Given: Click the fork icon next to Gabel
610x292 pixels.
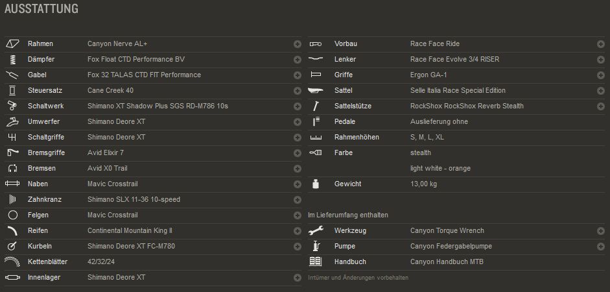Looking at the screenshot, I should tap(12, 75).
